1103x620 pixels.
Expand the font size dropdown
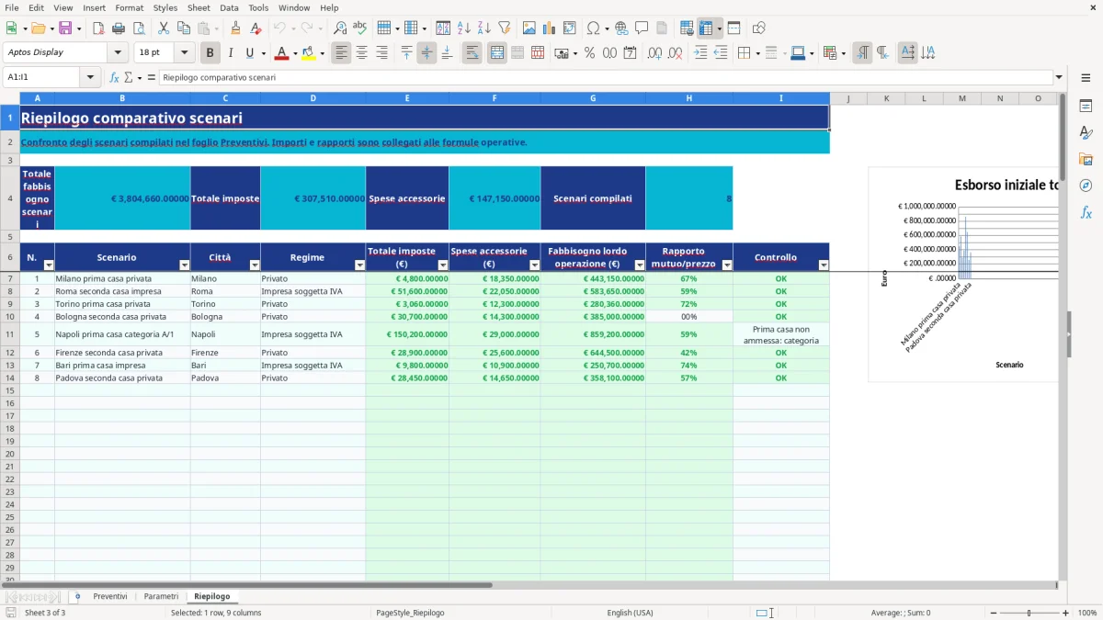pos(184,52)
